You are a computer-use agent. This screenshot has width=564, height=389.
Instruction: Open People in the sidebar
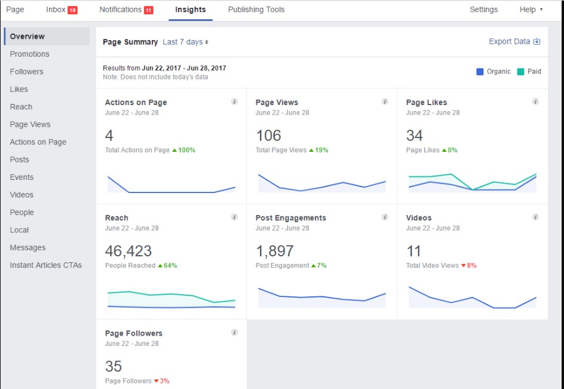tap(22, 213)
